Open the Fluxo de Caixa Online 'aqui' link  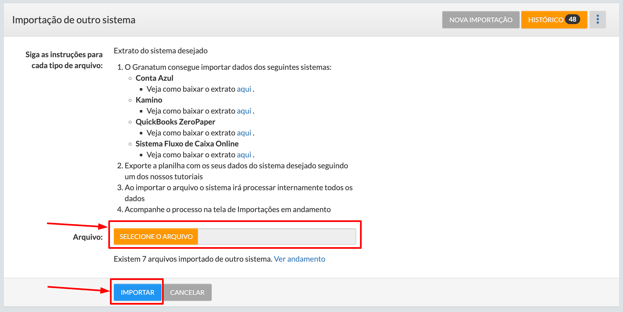(244, 155)
